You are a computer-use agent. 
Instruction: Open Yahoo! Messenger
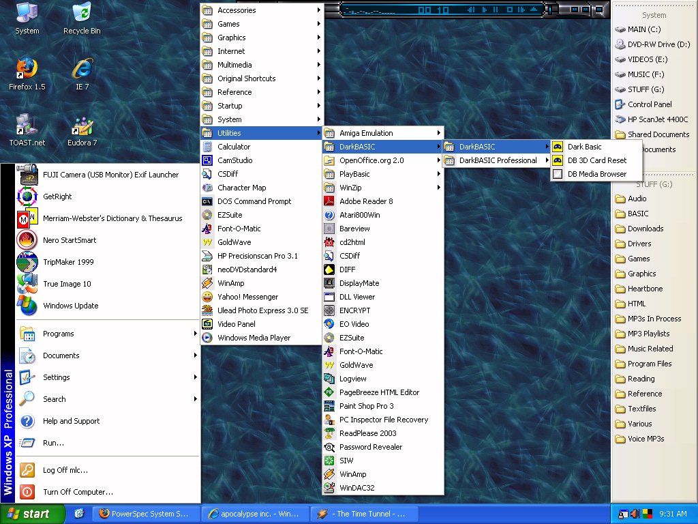(x=261, y=297)
